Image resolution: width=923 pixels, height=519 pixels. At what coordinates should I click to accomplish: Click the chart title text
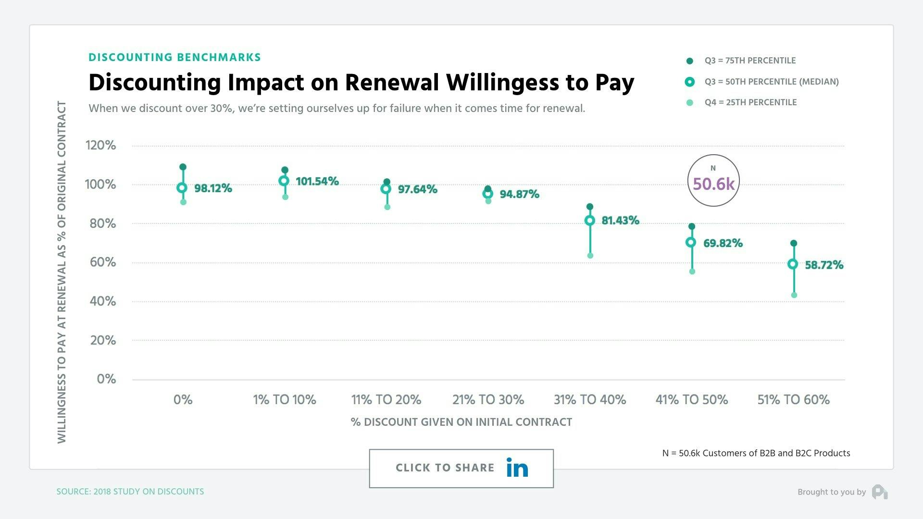pos(361,82)
